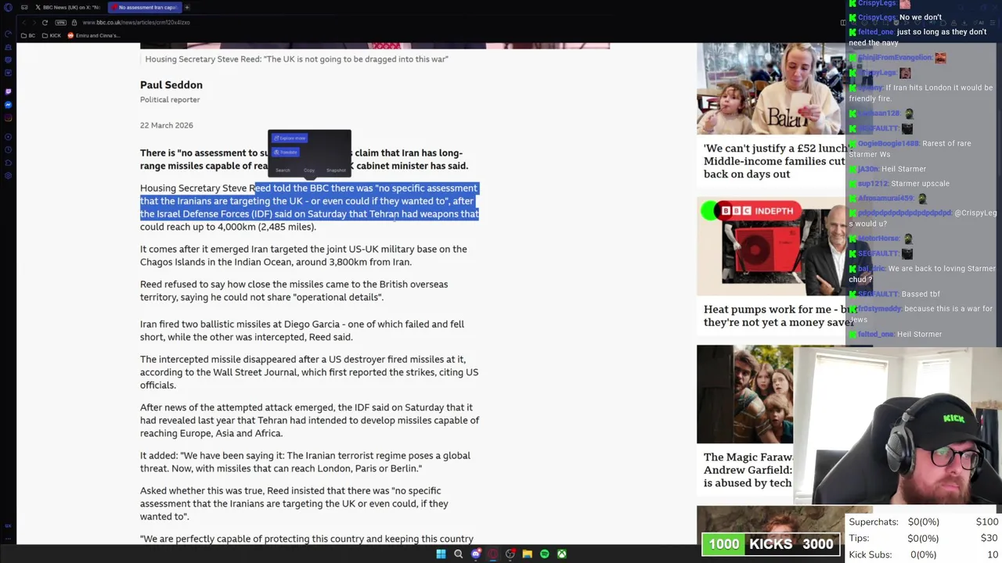Open Spotify from the taskbar
This screenshot has width=1002, height=563.
point(545,554)
